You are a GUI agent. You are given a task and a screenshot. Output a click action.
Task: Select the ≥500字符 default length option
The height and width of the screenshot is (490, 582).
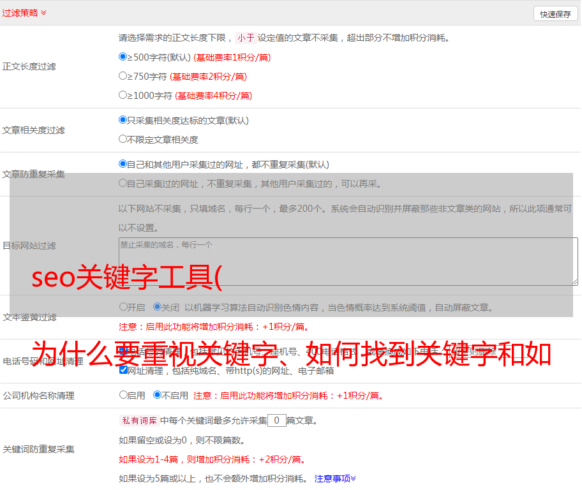click(x=123, y=57)
